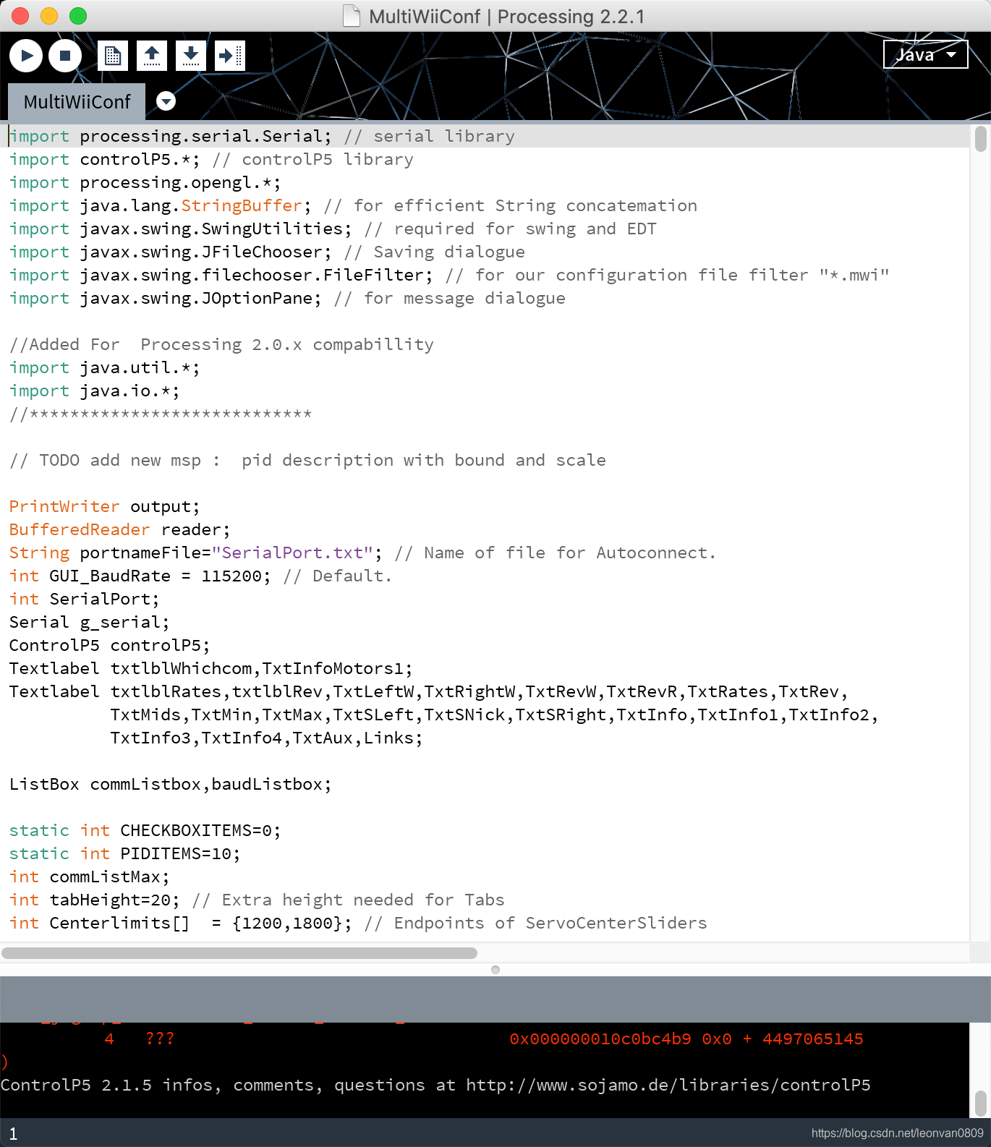
Task: Click the word StringBuffer in the imports
Action: (x=242, y=206)
